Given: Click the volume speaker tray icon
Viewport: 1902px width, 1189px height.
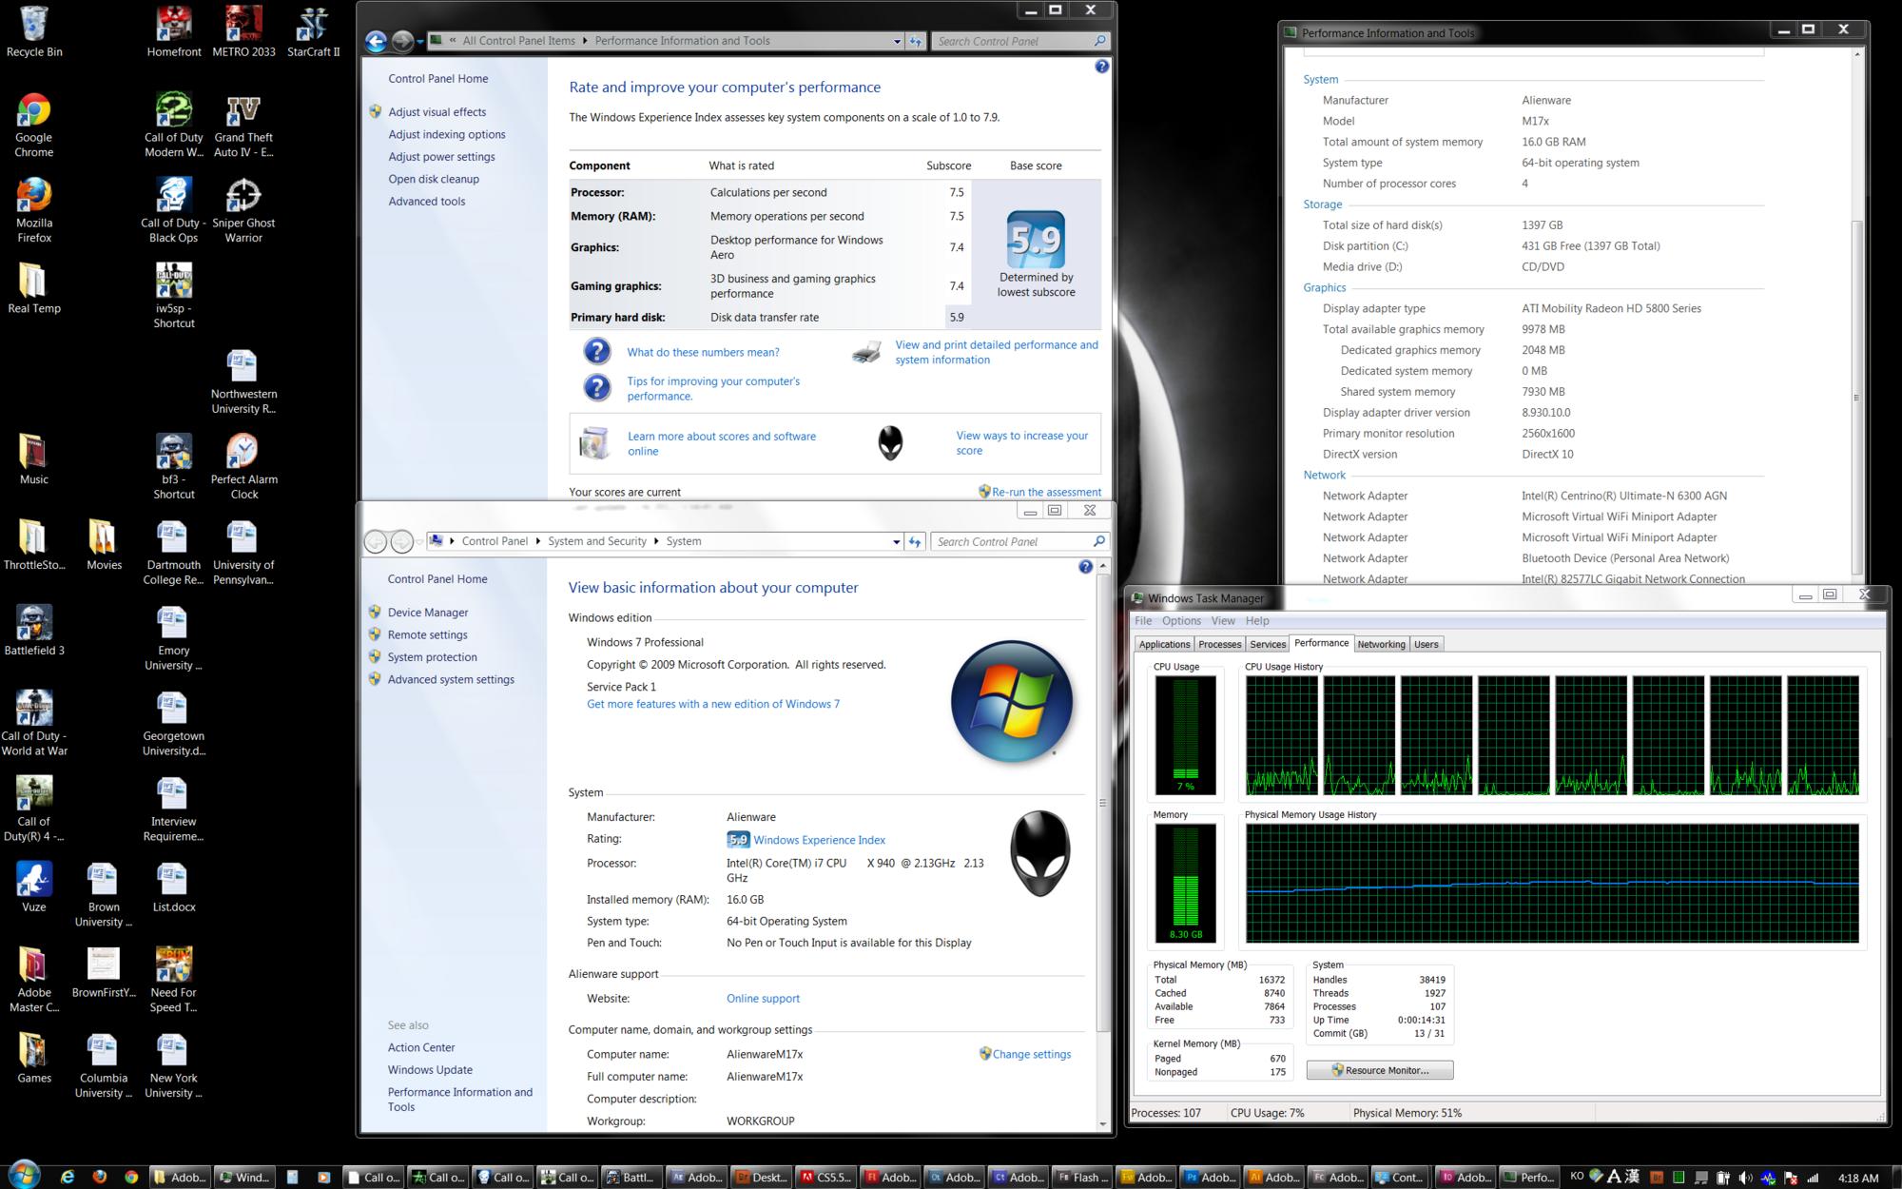Looking at the screenshot, I should tap(1745, 1178).
